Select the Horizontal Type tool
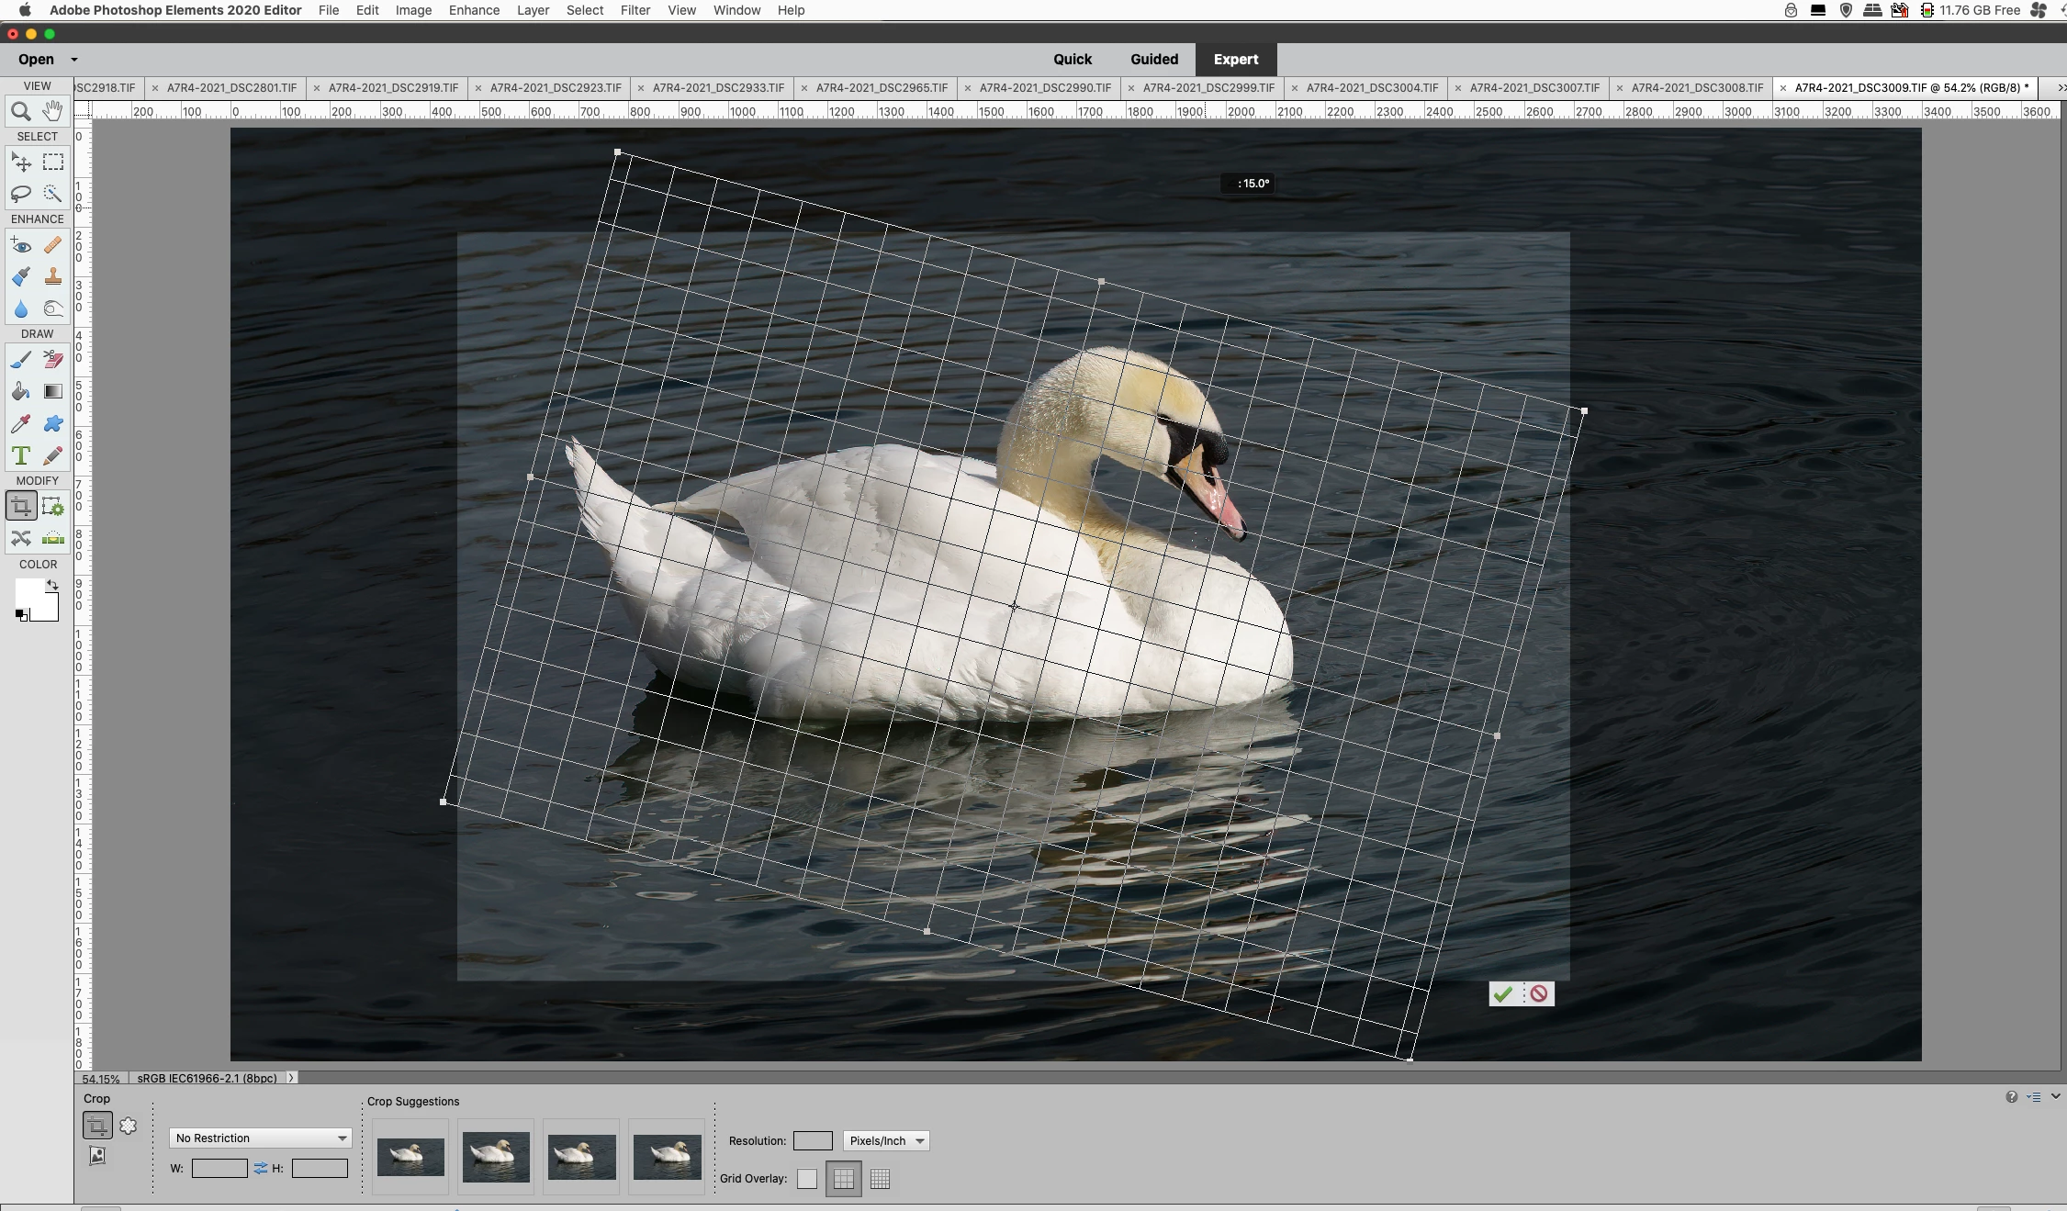 [20, 455]
